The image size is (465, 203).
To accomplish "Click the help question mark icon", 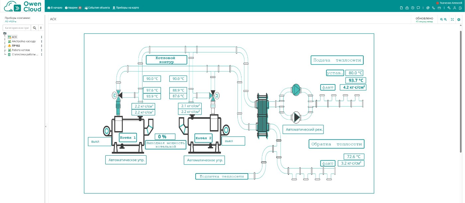I will pyautogui.click(x=413, y=8).
